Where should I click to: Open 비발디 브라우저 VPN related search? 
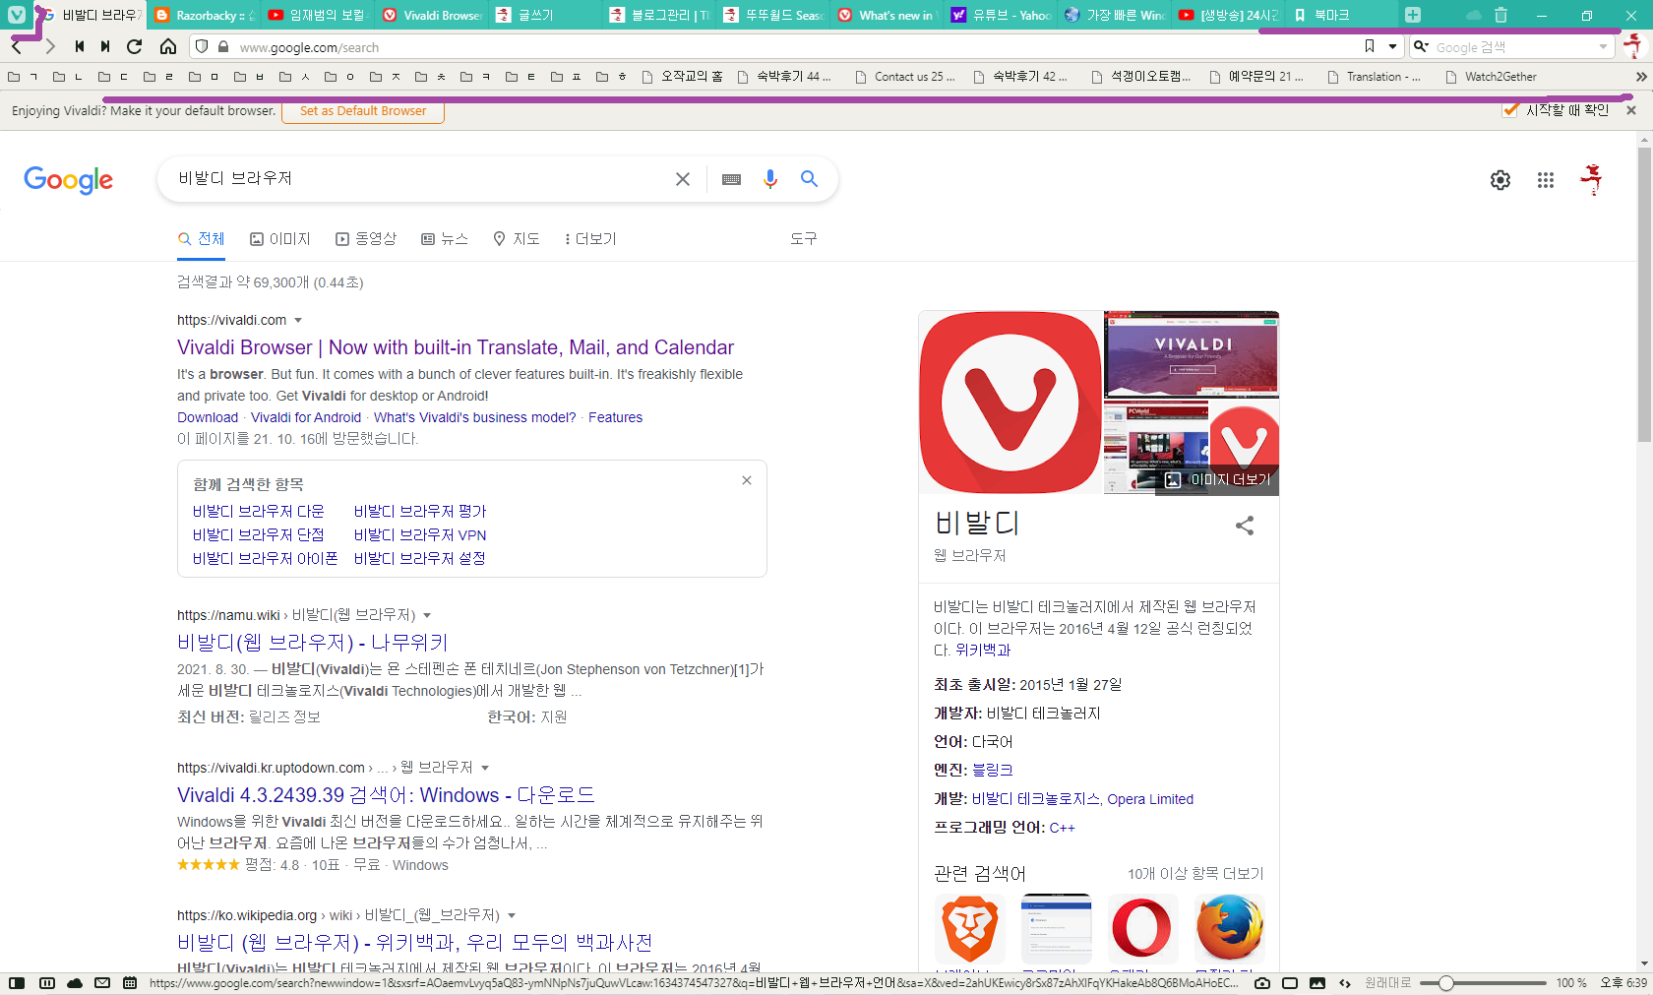(420, 535)
